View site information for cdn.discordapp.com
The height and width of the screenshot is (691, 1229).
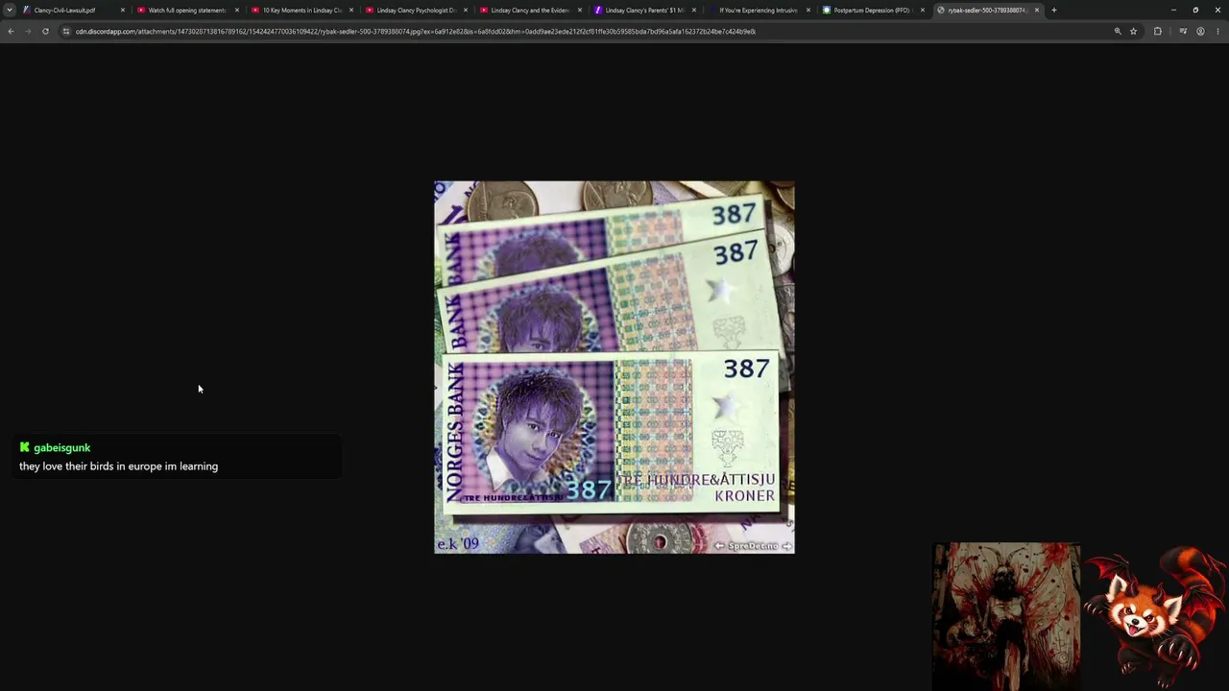click(66, 31)
